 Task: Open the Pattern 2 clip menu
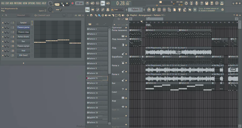tap(130, 30)
